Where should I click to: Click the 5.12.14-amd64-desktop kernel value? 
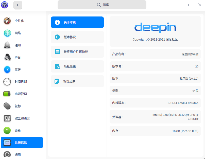click(x=183, y=103)
